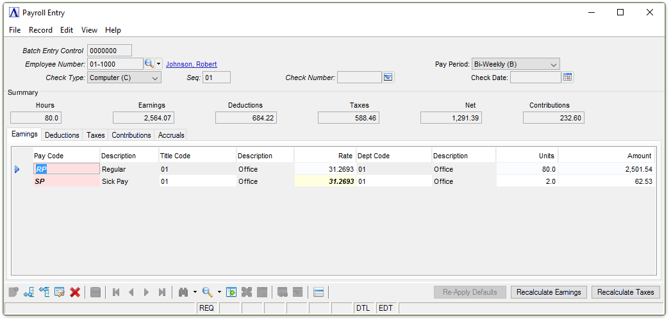The image size is (671, 321).
Task: Click the Re-Apply Defaults button
Action: [470, 292]
